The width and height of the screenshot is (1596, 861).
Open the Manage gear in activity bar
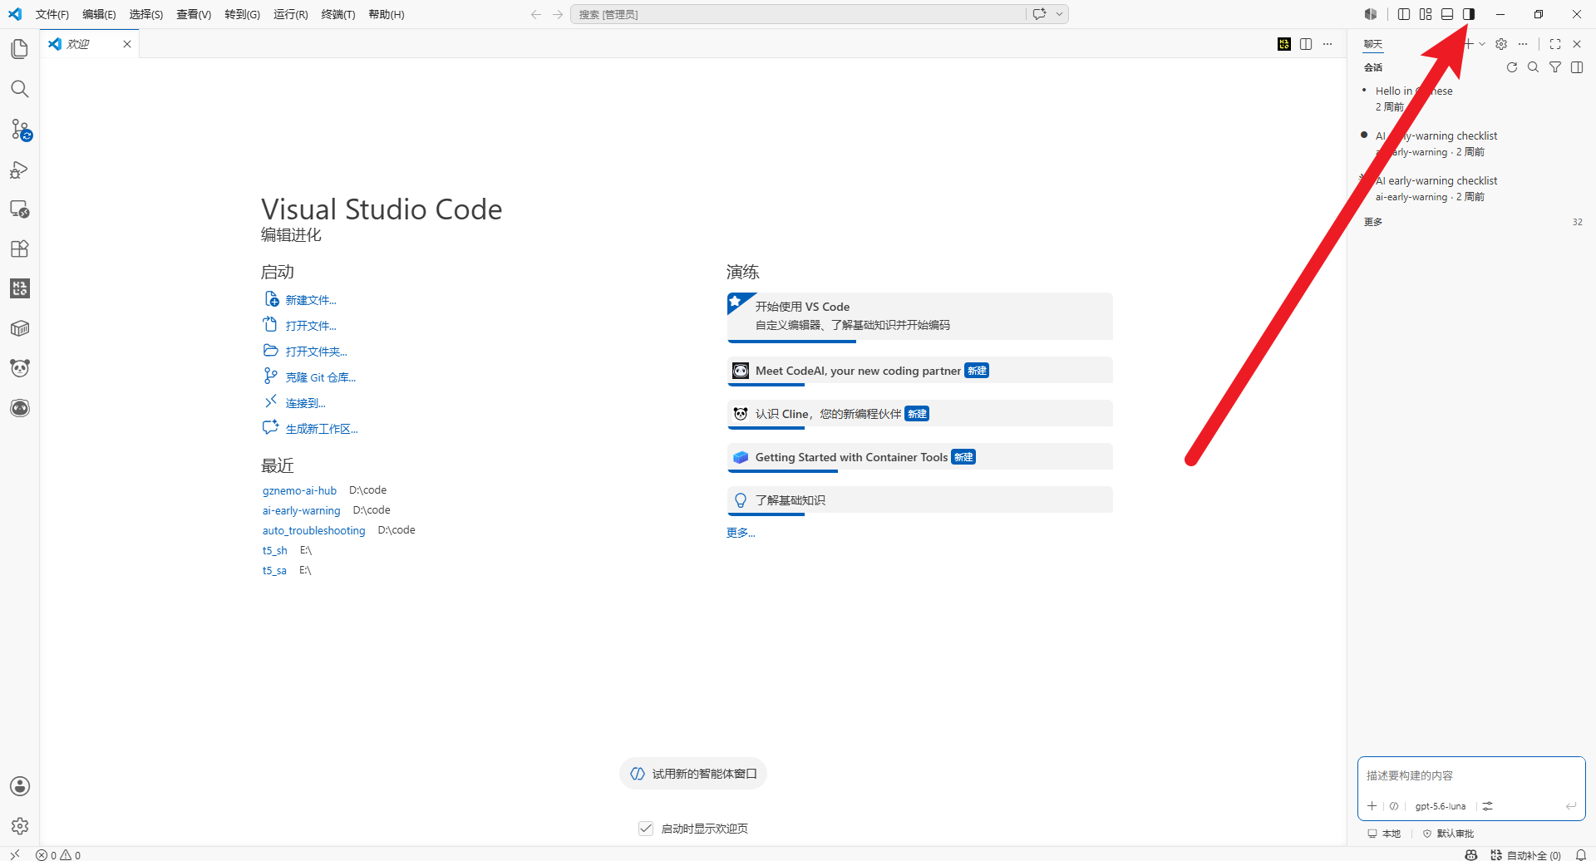20,826
